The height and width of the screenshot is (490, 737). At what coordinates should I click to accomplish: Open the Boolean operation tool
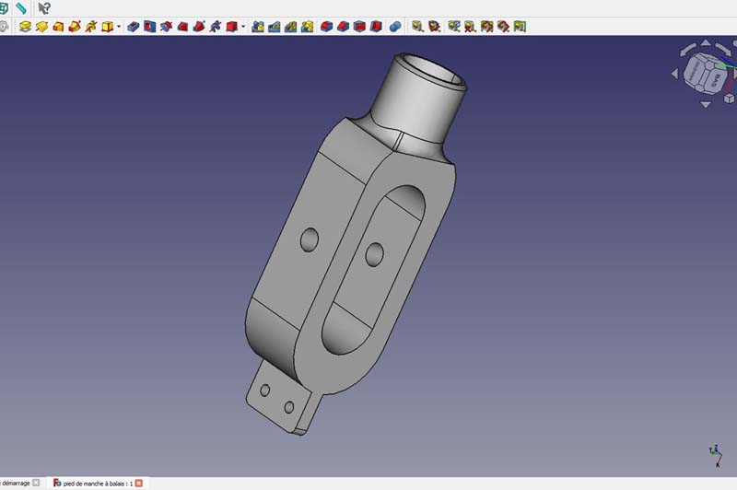(395, 27)
